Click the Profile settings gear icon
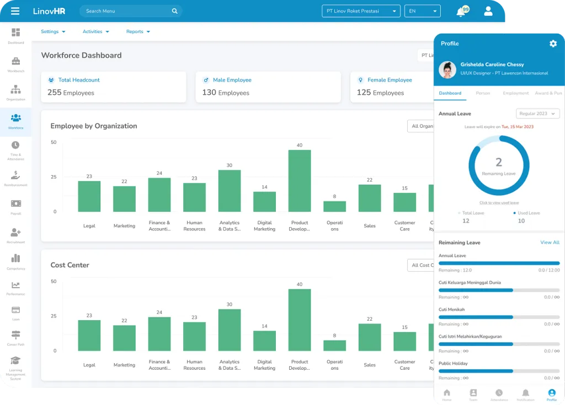Screen dimensions: 565x405 [x=553, y=44]
